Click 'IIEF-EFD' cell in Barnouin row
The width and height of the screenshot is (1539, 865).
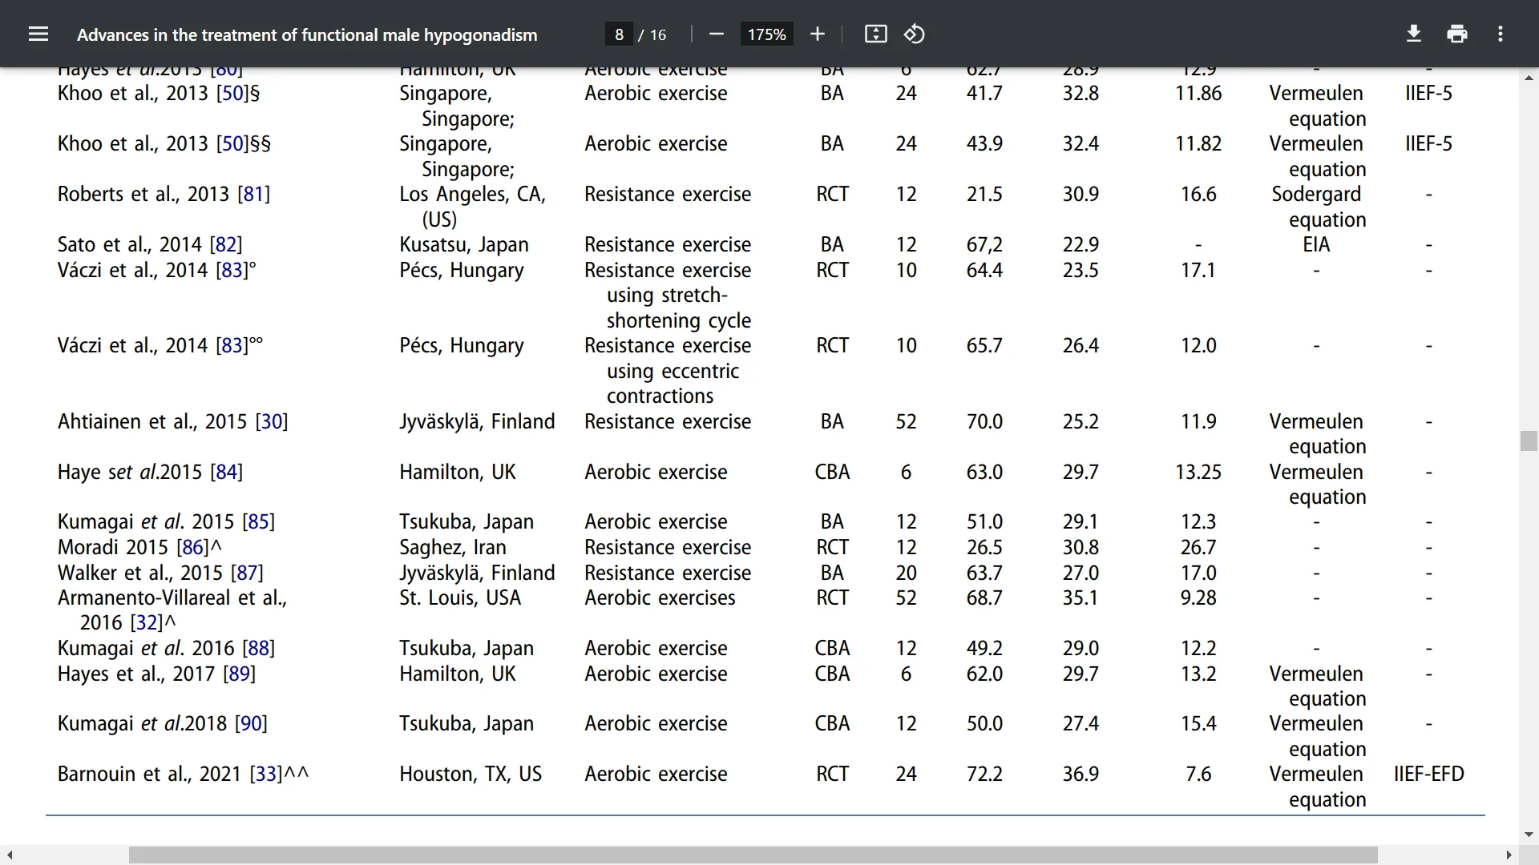[x=1428, y=774]
